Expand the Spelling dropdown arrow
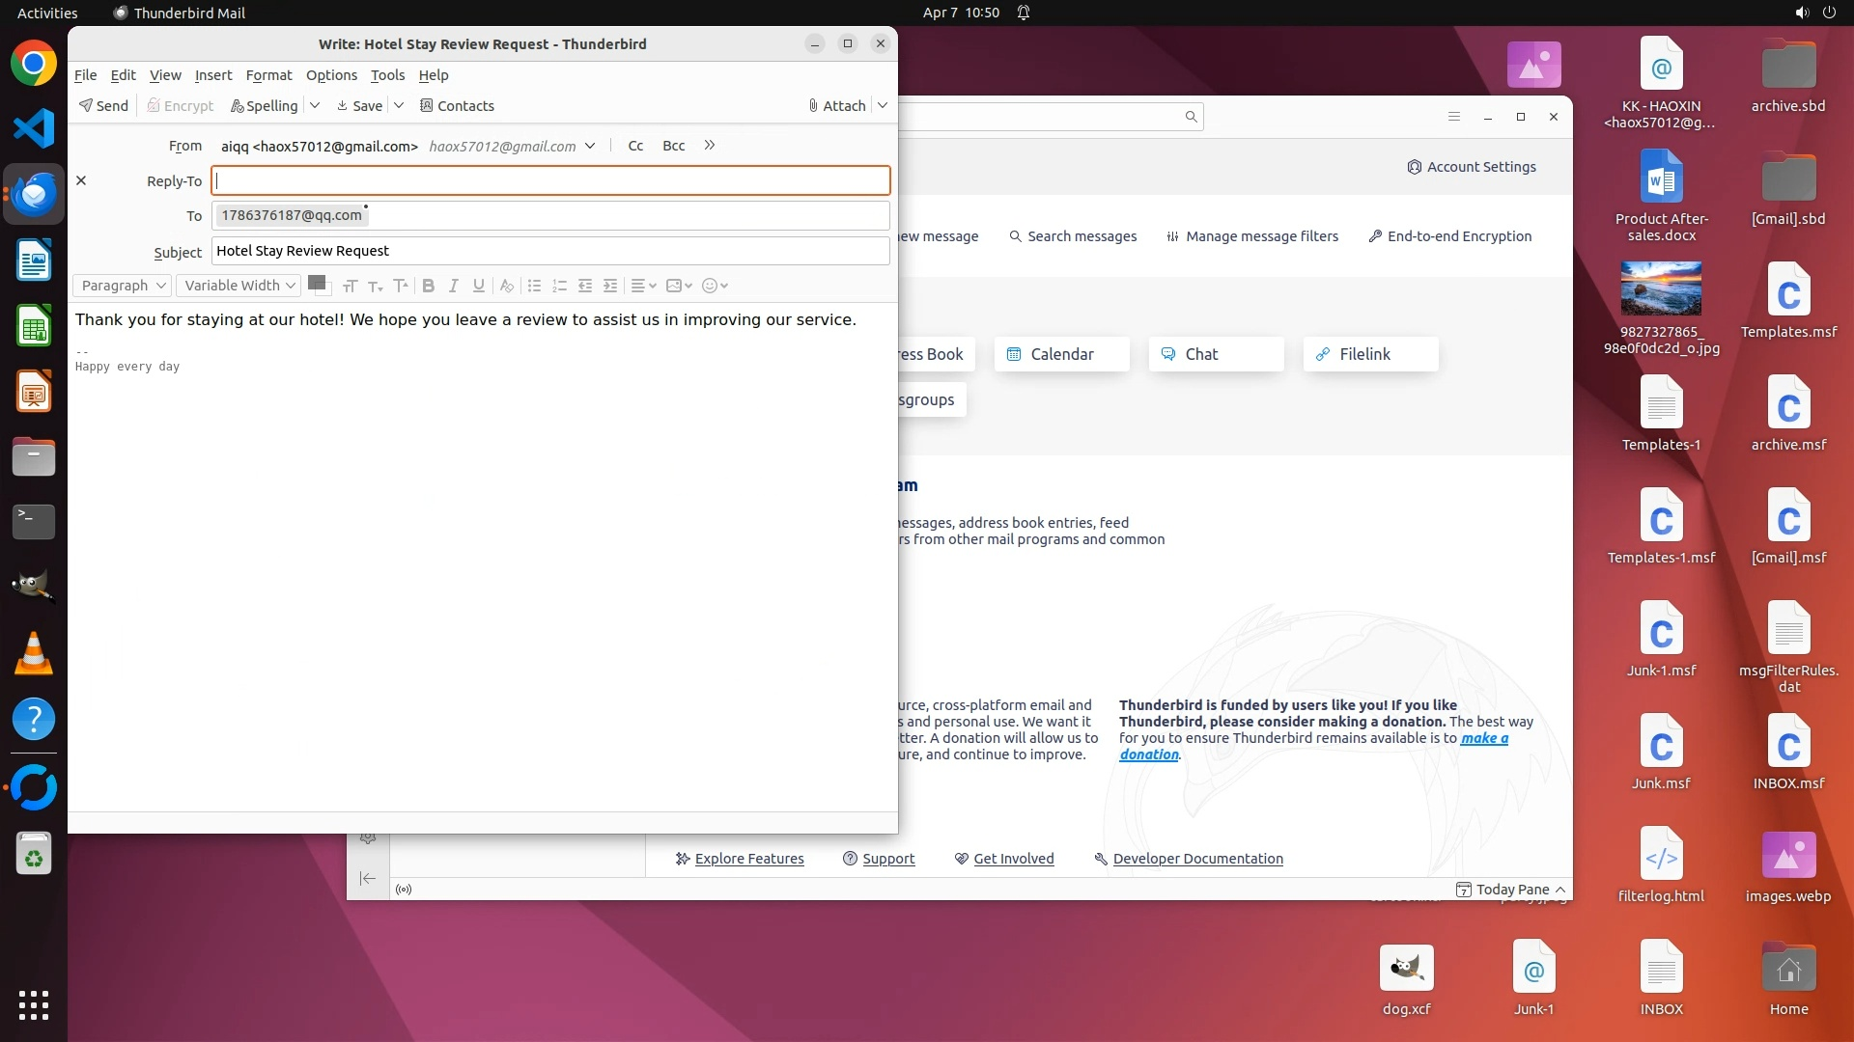The image size is (1854, 1042). [x=315, y=105]
